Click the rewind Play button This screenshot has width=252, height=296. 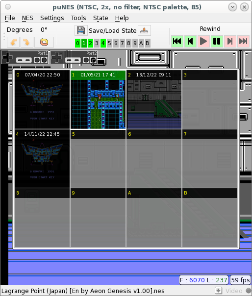point(203,41)
